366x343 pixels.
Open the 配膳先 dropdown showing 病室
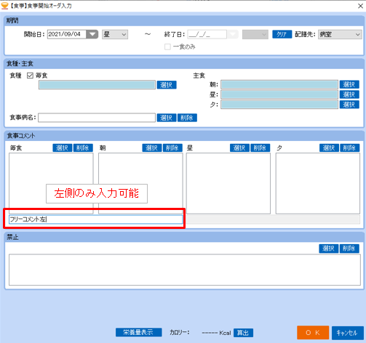(x=340, y=34)
